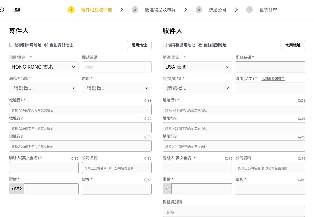This screenshot has width=314, height=217.
Task: Click sender's 自動識別地址 location icon
Action: [46, 45]
